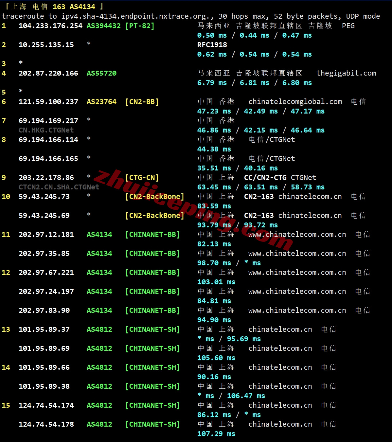Select the 63.45 ms latency on hop 9
392x442 pixels.
pos(214,187)
